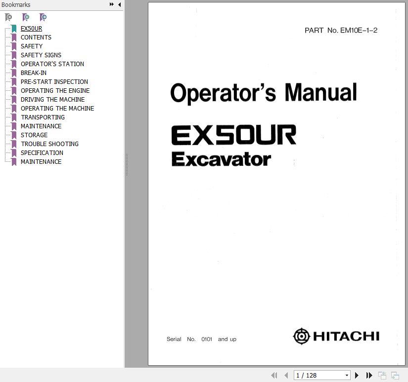408x382 pixels.
Task: Click PART No. EM10E-1-2 text
Action: [x=341, y=31]
